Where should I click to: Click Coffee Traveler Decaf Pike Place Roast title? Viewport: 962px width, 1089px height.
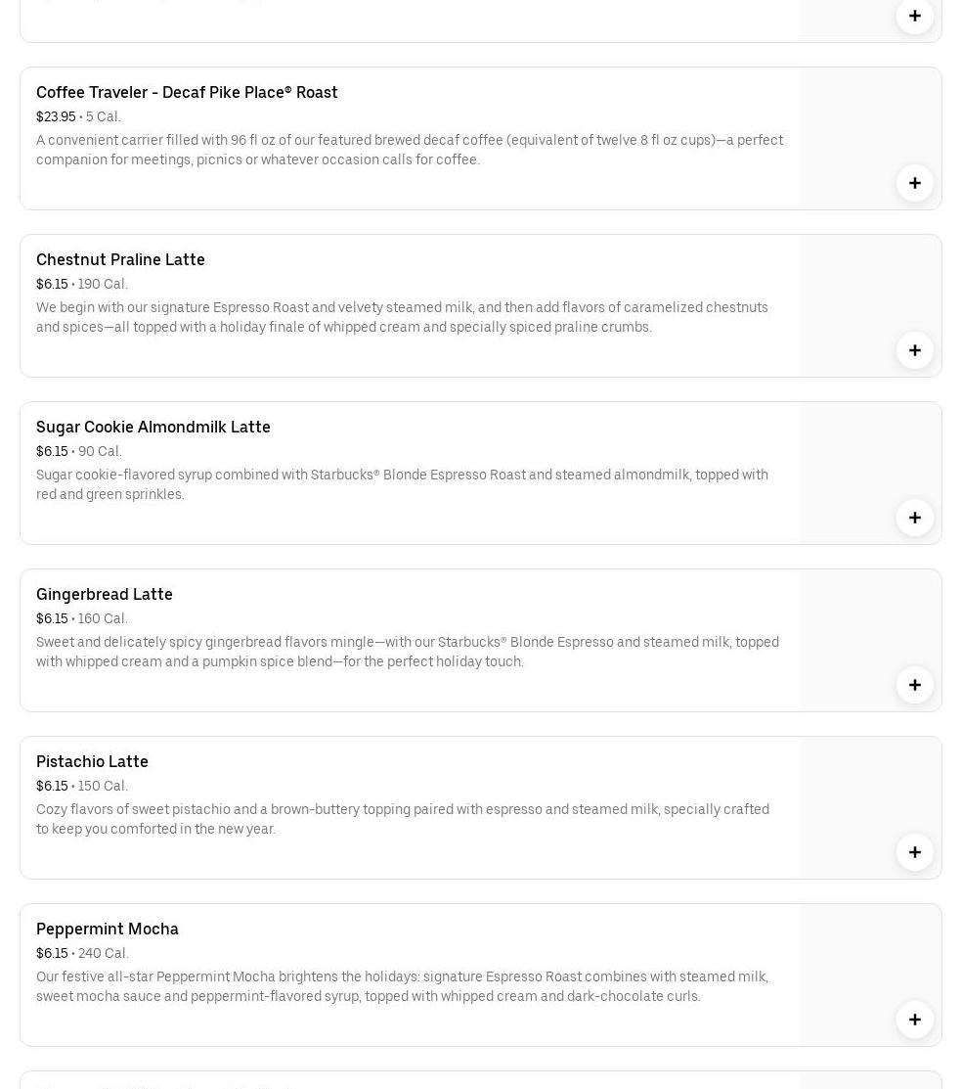[x=187, y=92]
